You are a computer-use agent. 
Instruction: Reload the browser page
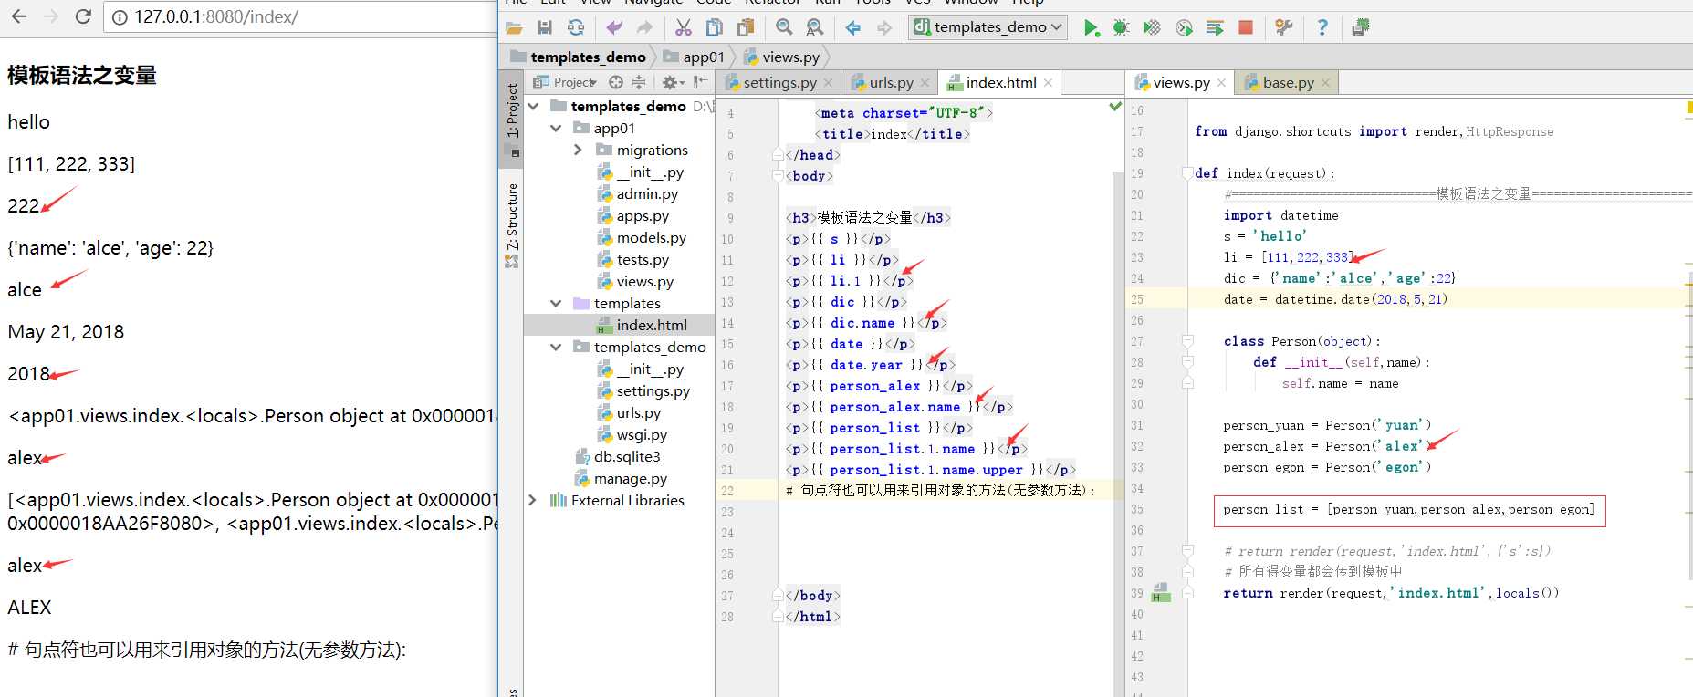point(83,16)
